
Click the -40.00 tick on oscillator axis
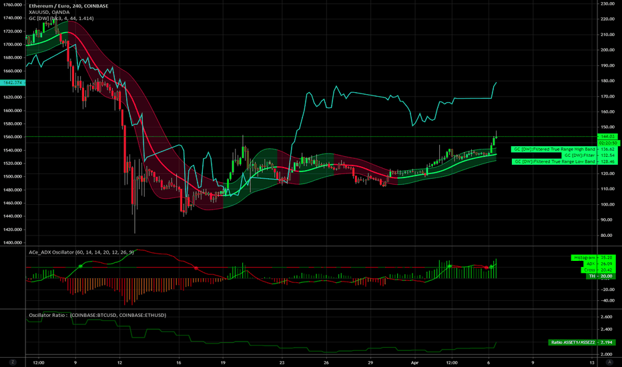(607, 300)
